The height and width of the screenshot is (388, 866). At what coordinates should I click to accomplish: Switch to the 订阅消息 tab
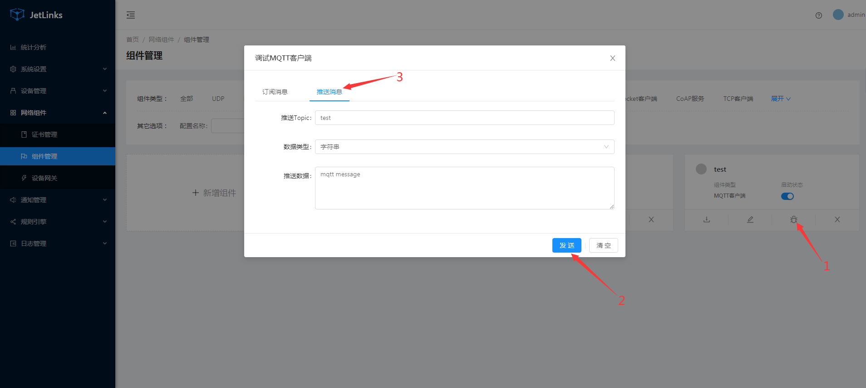[x=275, y=92]
